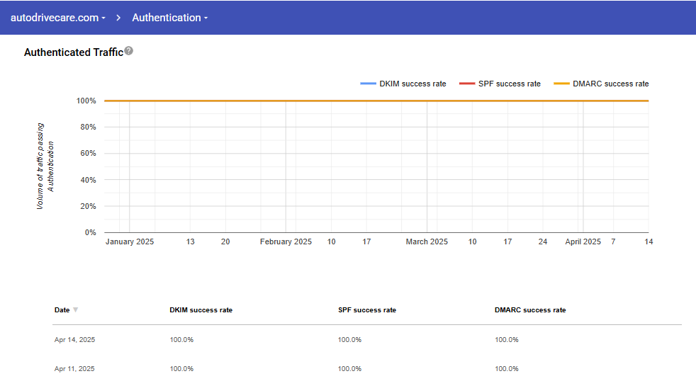
Task: Click the April 2025 label on chart axis
Action: (x=583, y=242)
